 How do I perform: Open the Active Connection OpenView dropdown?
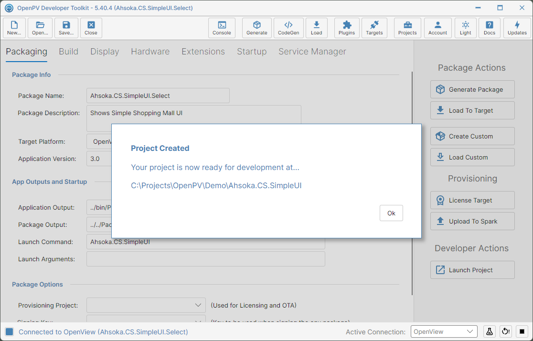444,331
